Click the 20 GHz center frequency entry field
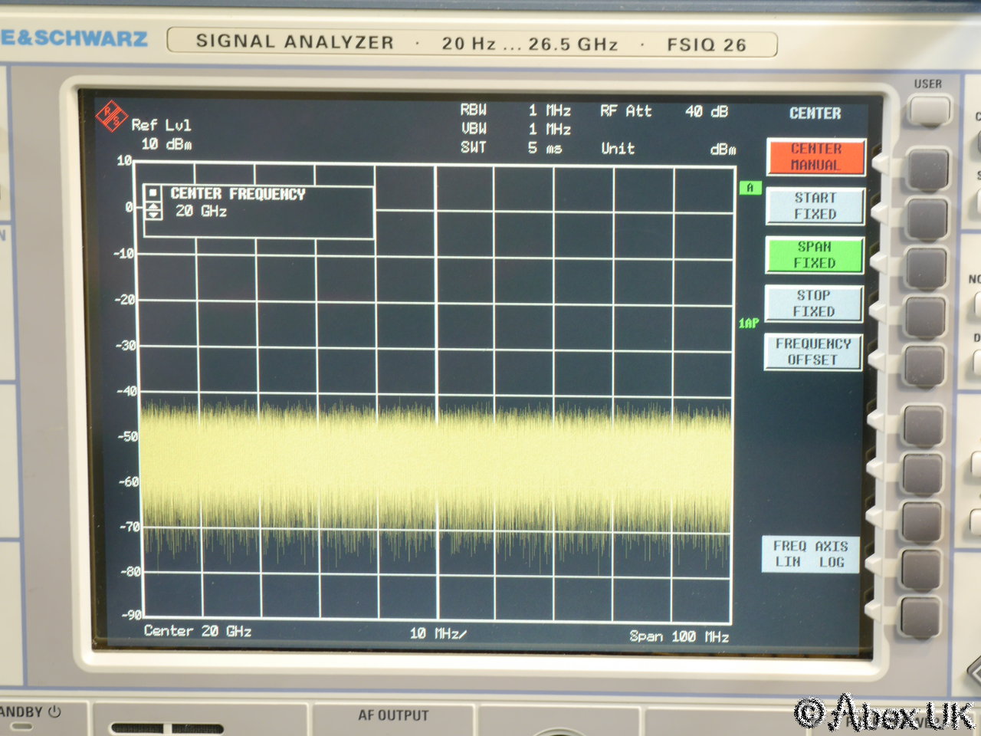This screenshot has height=736, width=981. pyautogui.click(x=202, y=212)
